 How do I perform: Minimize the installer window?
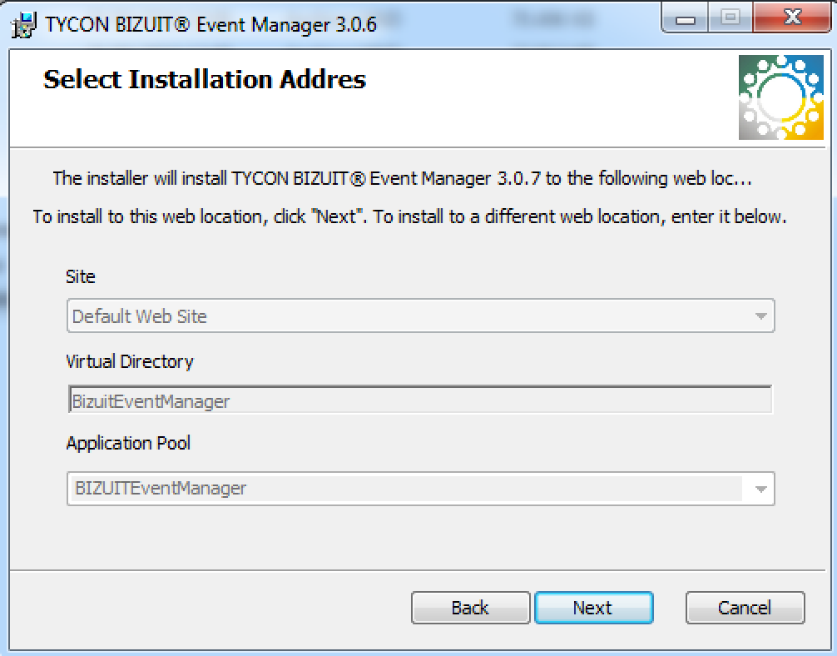click(685, 18)
